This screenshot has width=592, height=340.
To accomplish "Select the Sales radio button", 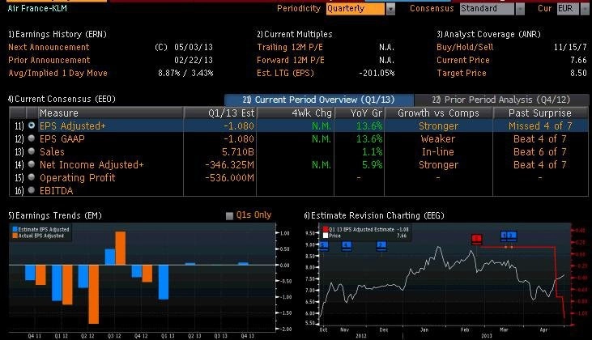I will pyautogui.click(x=32, y=151).
